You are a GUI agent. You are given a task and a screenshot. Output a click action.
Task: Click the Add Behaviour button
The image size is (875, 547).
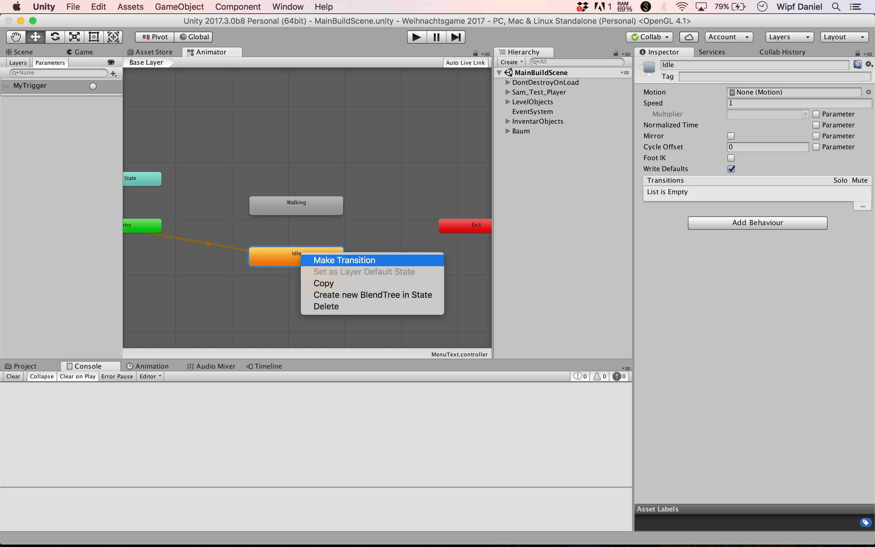click(x=757, y=222)
